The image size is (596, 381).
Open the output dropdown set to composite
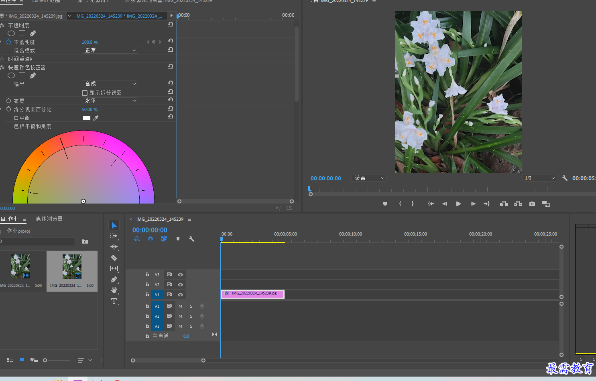tap(110, 84)
